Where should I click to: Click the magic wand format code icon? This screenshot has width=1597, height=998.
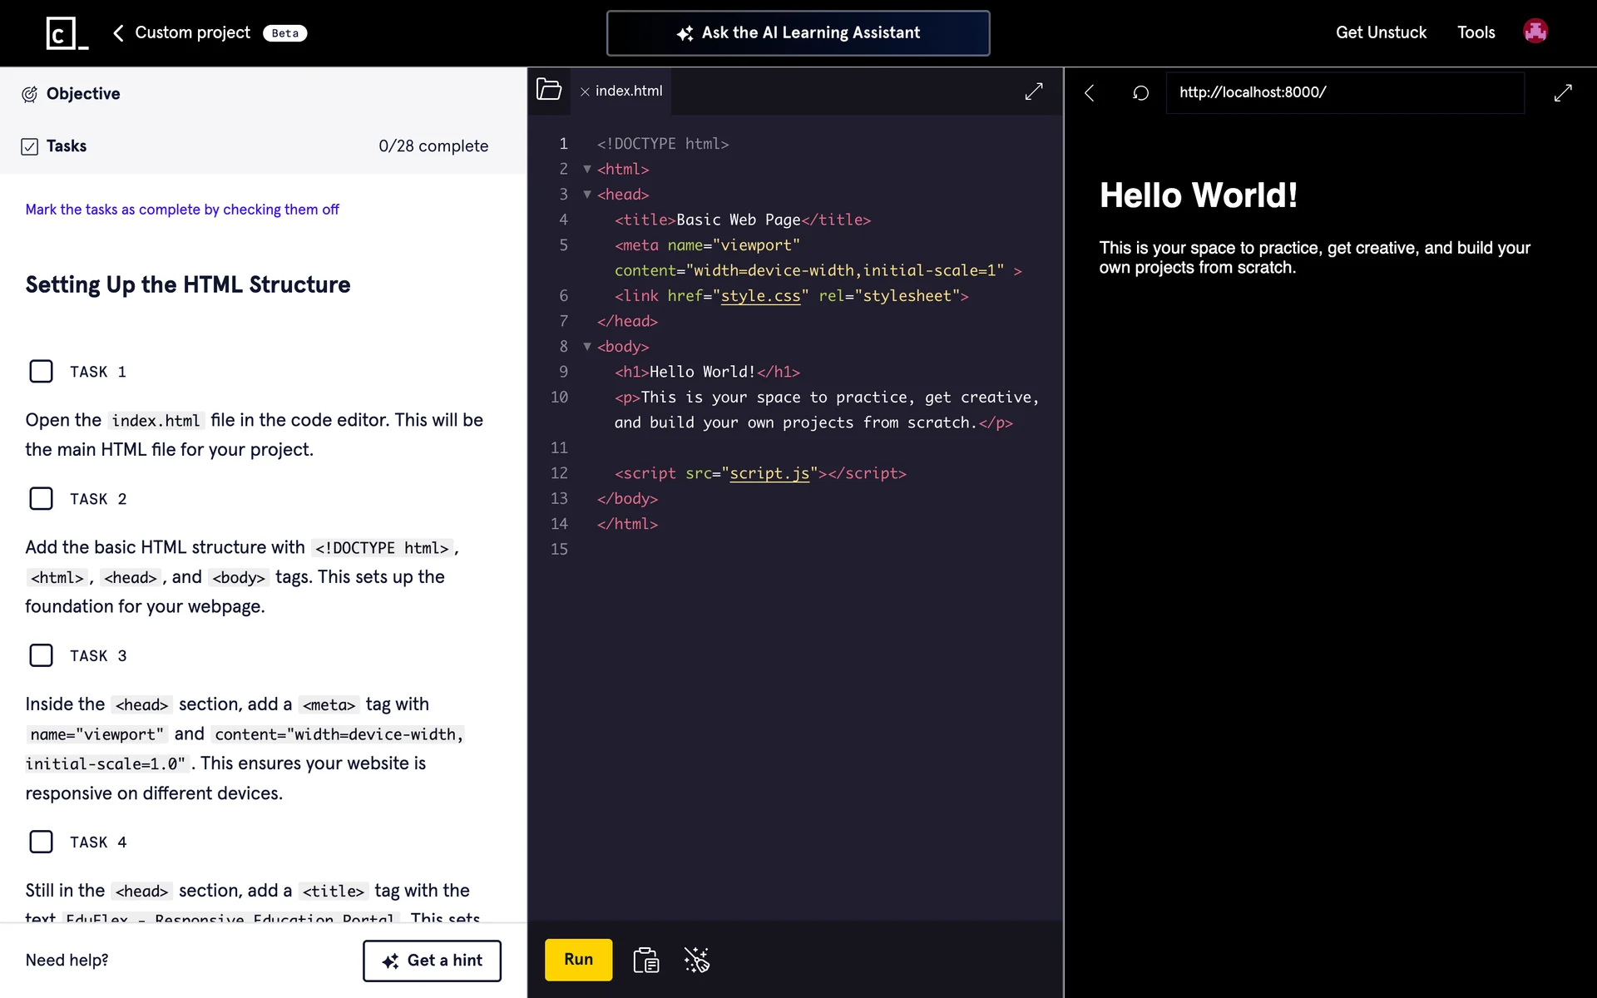[696, 960]
